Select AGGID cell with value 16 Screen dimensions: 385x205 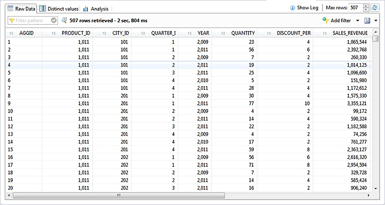(24, 157)
